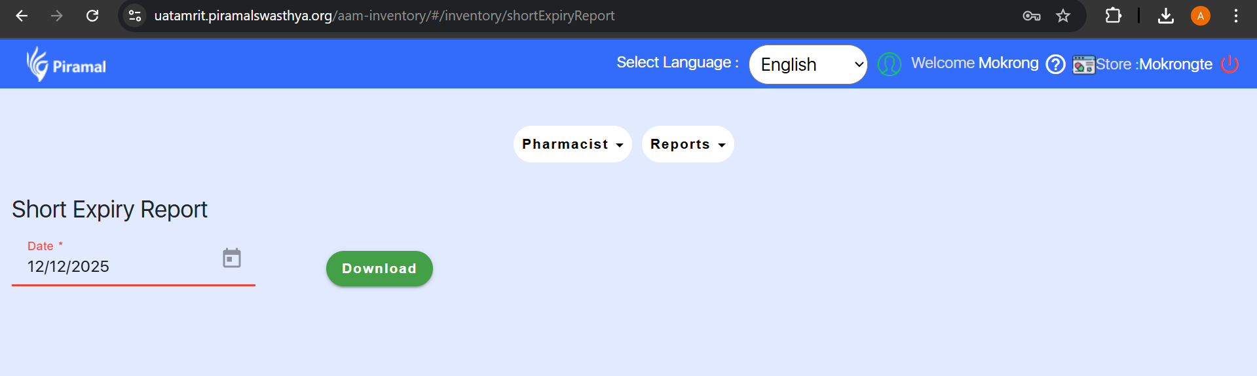Reload the page
Screen dimensions: 1257x376
tap(92, 16)
